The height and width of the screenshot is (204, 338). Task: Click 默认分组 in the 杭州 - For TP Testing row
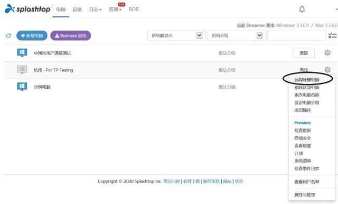coord(227,70)
